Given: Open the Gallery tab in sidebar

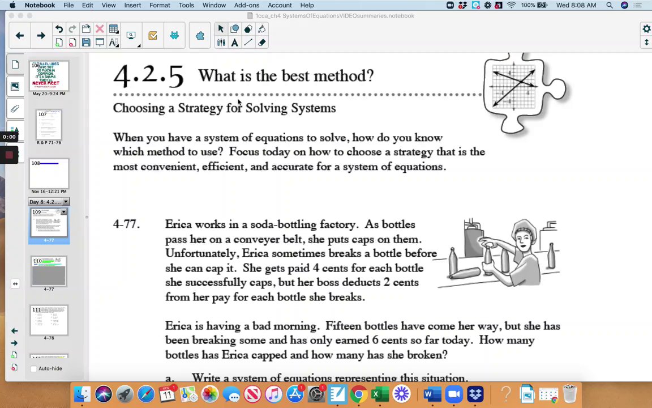Looking at the screenshot, I should (x=15, y=87).
